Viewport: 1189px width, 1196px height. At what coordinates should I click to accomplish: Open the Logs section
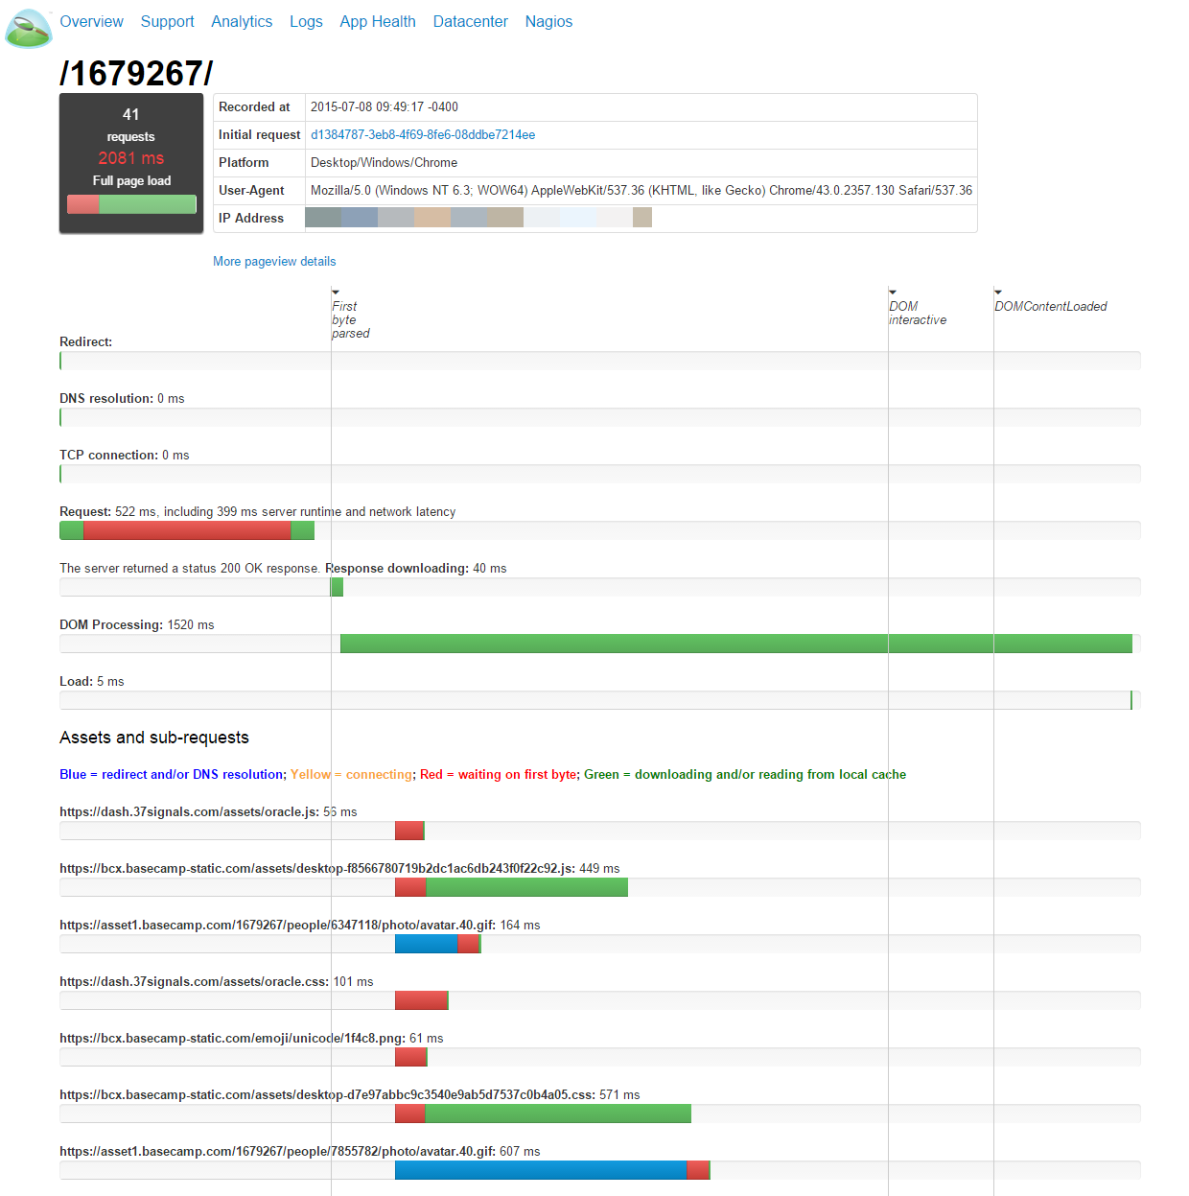(306, 21)
